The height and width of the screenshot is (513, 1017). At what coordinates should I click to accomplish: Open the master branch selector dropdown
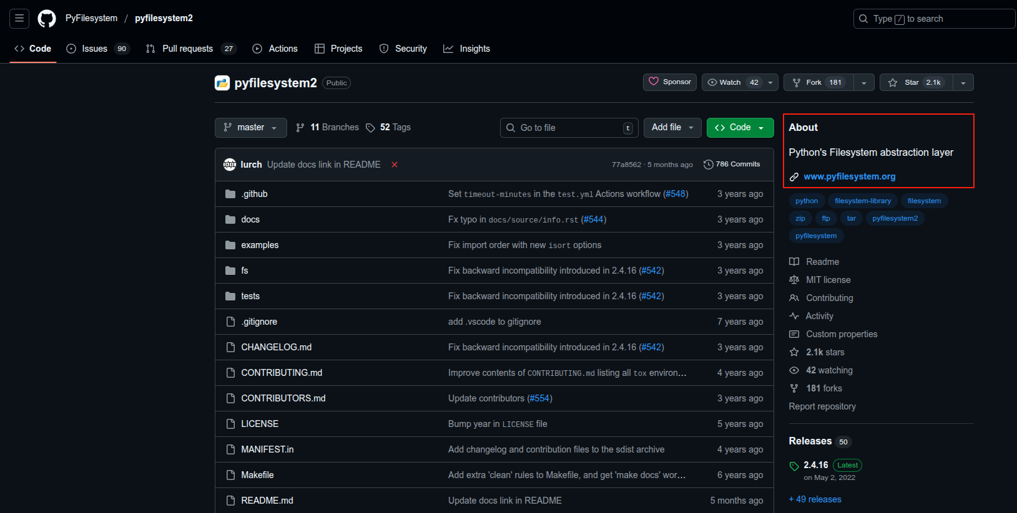point(251,128)
